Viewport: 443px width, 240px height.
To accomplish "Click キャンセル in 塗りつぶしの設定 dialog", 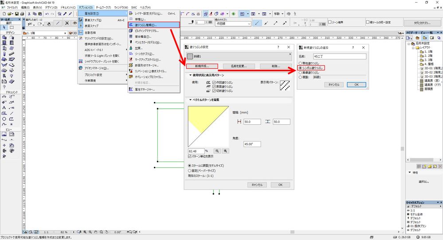I will (257, 185).
